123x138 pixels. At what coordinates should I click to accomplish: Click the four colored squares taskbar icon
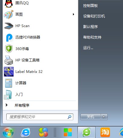click(x=68, y=132)
